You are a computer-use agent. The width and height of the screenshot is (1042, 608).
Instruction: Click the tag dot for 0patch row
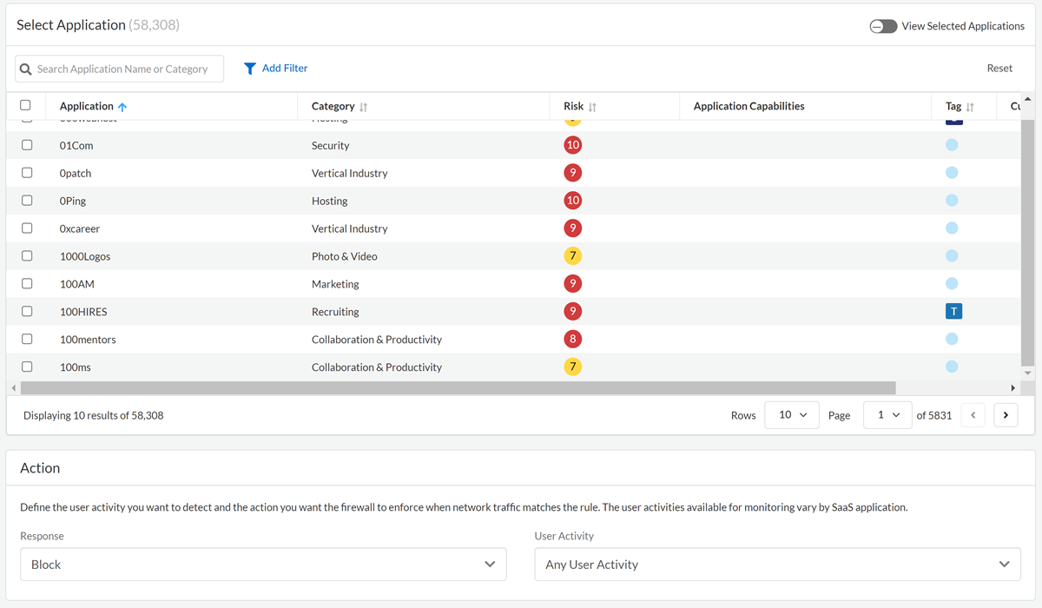952,173
